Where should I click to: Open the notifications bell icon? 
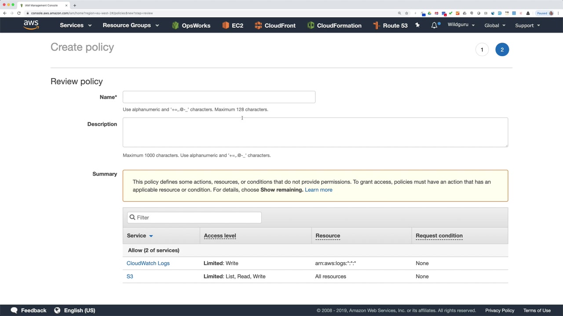(435, 25)
